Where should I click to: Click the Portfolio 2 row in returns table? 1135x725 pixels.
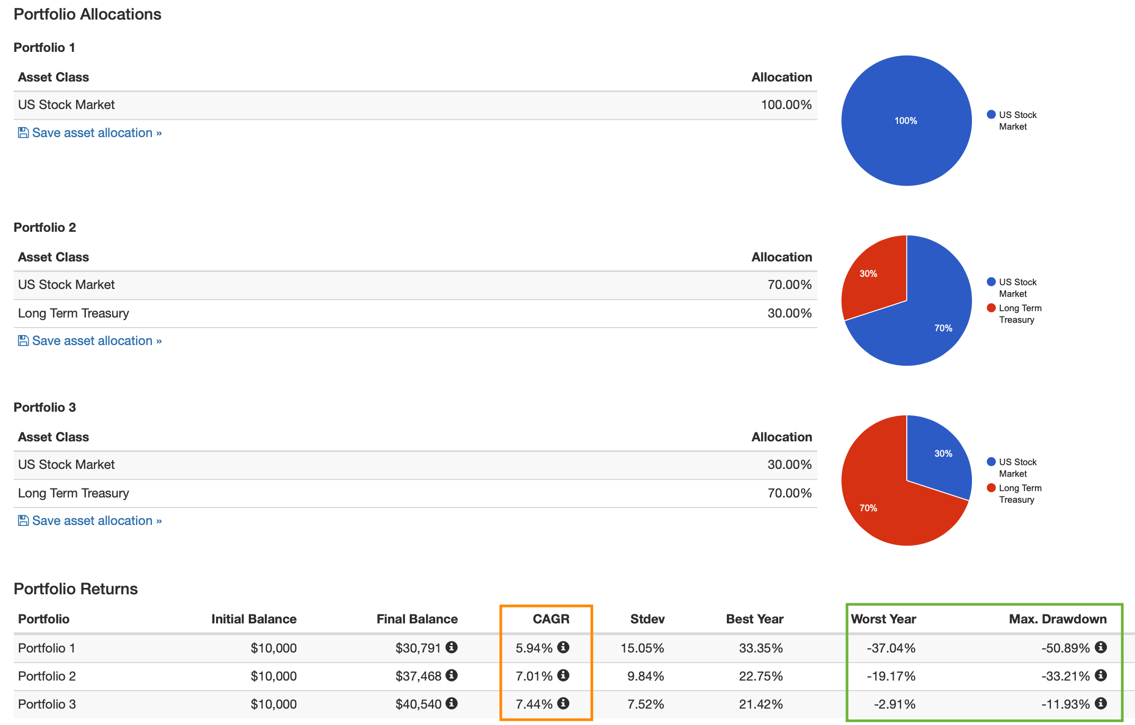pos(47,676)
